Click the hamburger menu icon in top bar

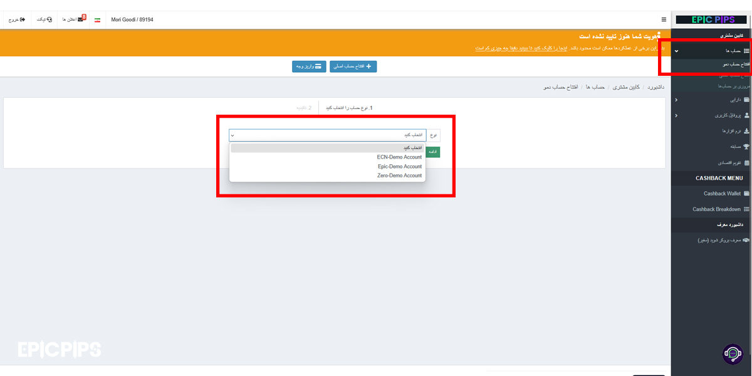coord(664,20)
